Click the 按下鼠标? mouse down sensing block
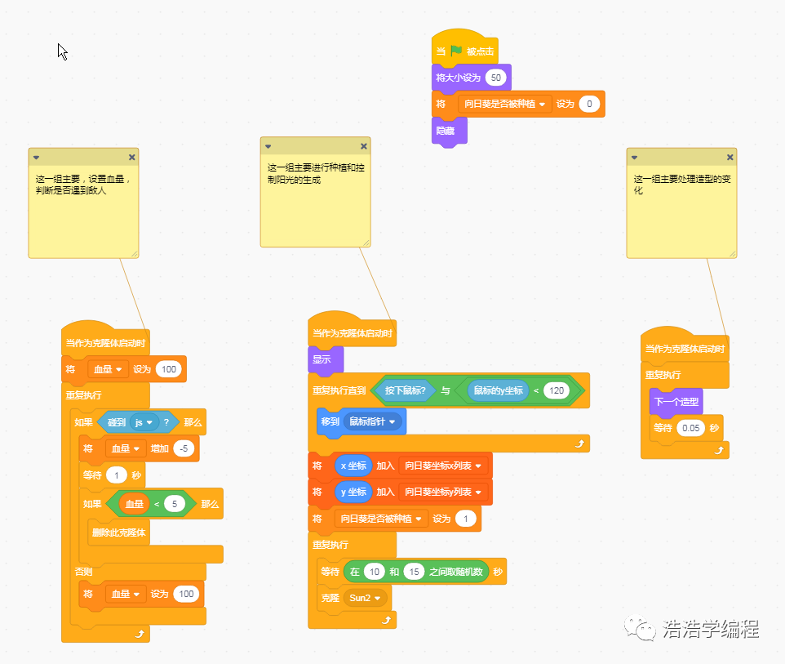785x664 pixels. tap(406, 390)
